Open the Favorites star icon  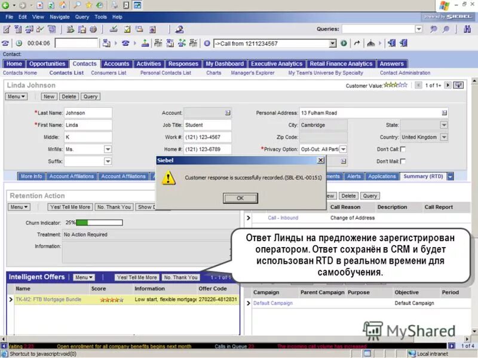88,5
